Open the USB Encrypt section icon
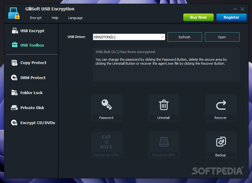252x183 pixels. pyautogui.click(x=15, y=31)
